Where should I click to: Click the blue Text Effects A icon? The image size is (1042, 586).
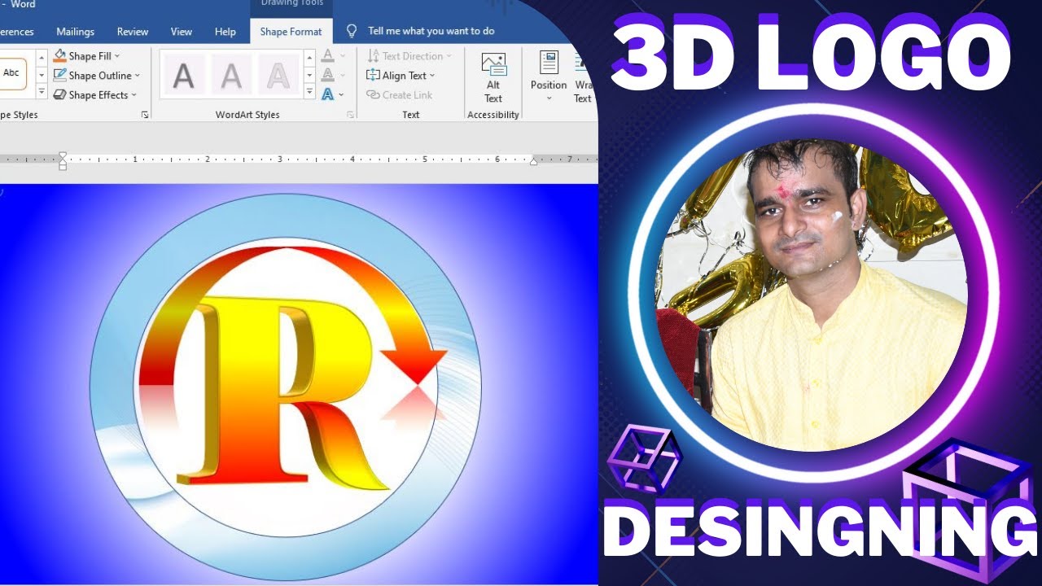pos(327,94)
